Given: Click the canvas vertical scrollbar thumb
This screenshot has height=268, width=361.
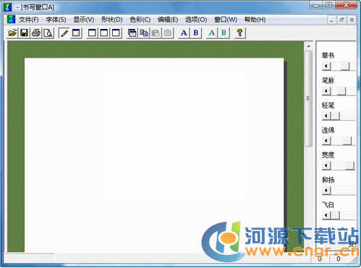Looking at the screenshot, I should pyautogui.click(x=309, y=98).
